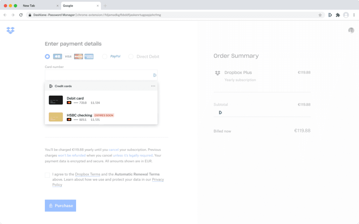Click the bookmark star in the address bar
Screen dimensions: 359x224
[319, 15]
